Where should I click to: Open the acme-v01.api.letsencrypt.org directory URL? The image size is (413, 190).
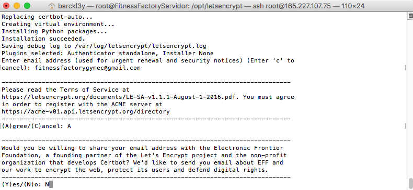86,111
